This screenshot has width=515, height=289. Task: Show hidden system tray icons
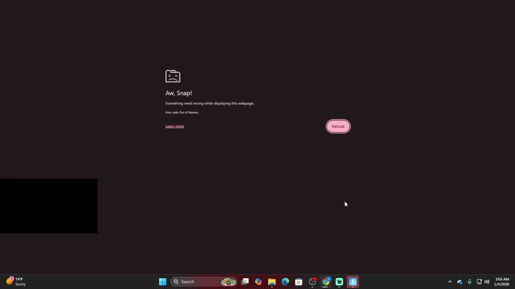(450, 282)
